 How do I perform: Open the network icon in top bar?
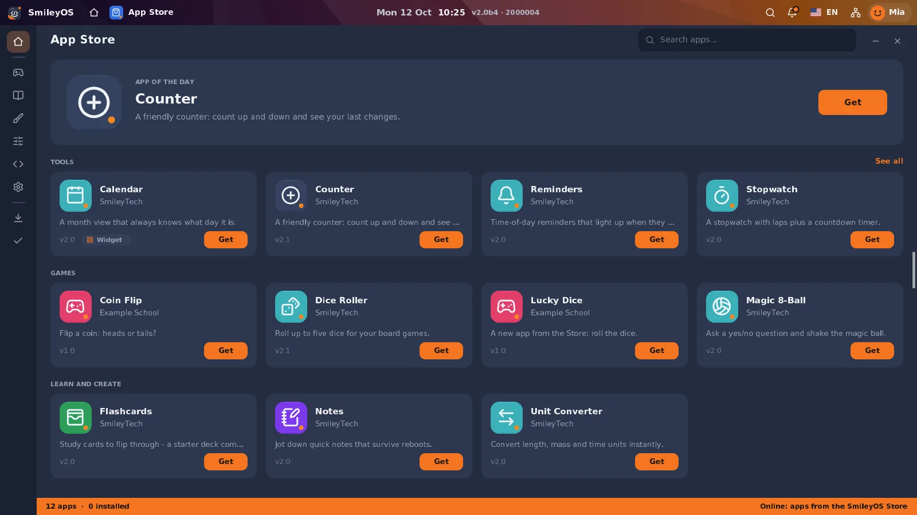pyautogui.click(x=856, y=13)
